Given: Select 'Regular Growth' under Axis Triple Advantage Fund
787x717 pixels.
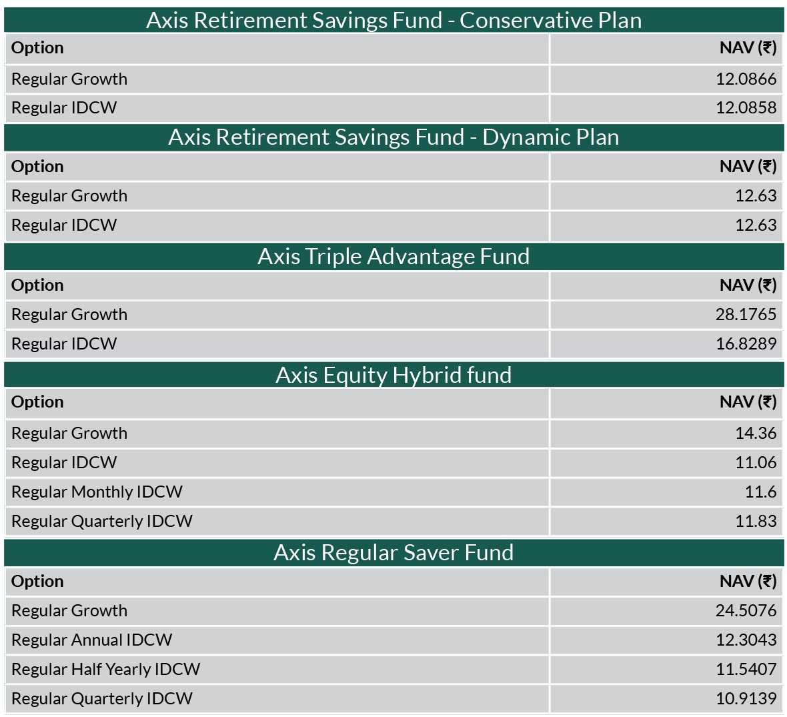Looking at the screenshot, I should (x=69, y=314).
